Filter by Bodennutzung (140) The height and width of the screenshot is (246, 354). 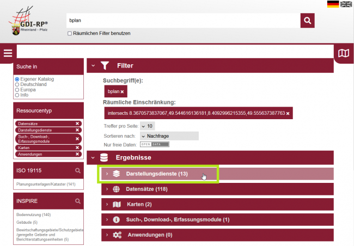[33, 215]
